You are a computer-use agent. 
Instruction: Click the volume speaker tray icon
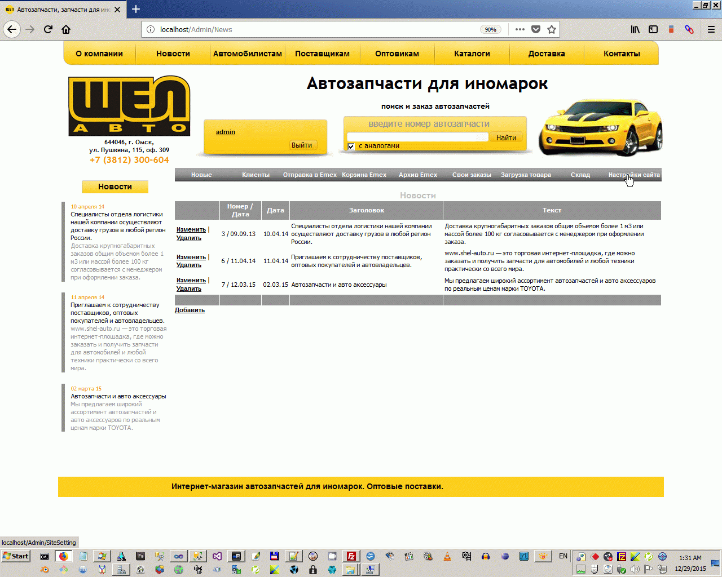pyautogui.click(x=635, y=569)
